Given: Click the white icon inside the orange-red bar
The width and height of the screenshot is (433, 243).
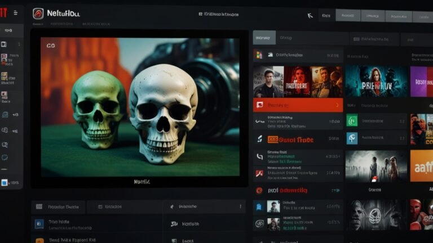Looking at the screenshot, I should [259, 105].
